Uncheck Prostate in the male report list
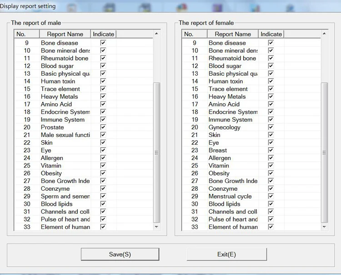Screen dimensions: 341x275 coord(103,127)
